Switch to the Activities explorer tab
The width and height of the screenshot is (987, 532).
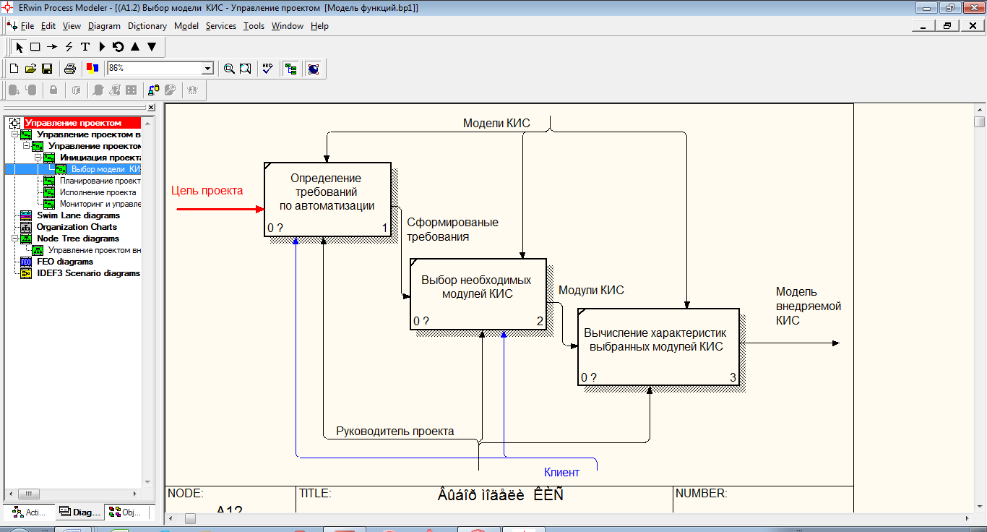29,512
